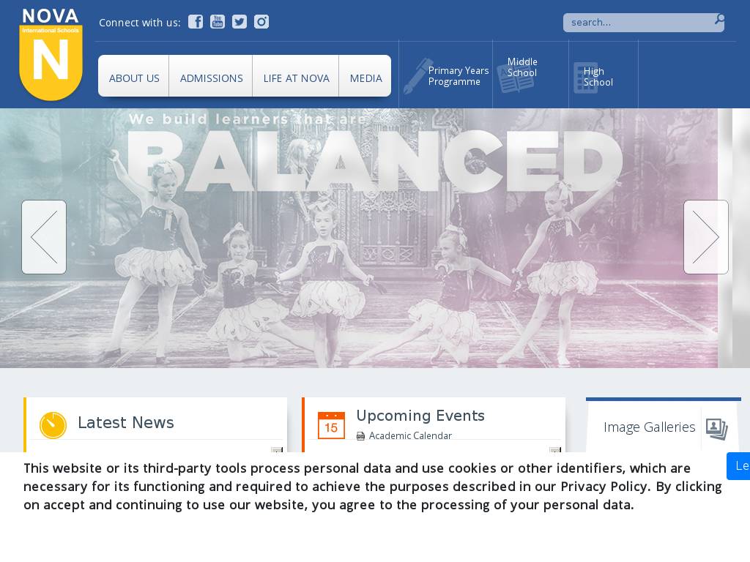Screen dimensions: 750x562
Task: Go to the High School section
Action: coord(597,77)
